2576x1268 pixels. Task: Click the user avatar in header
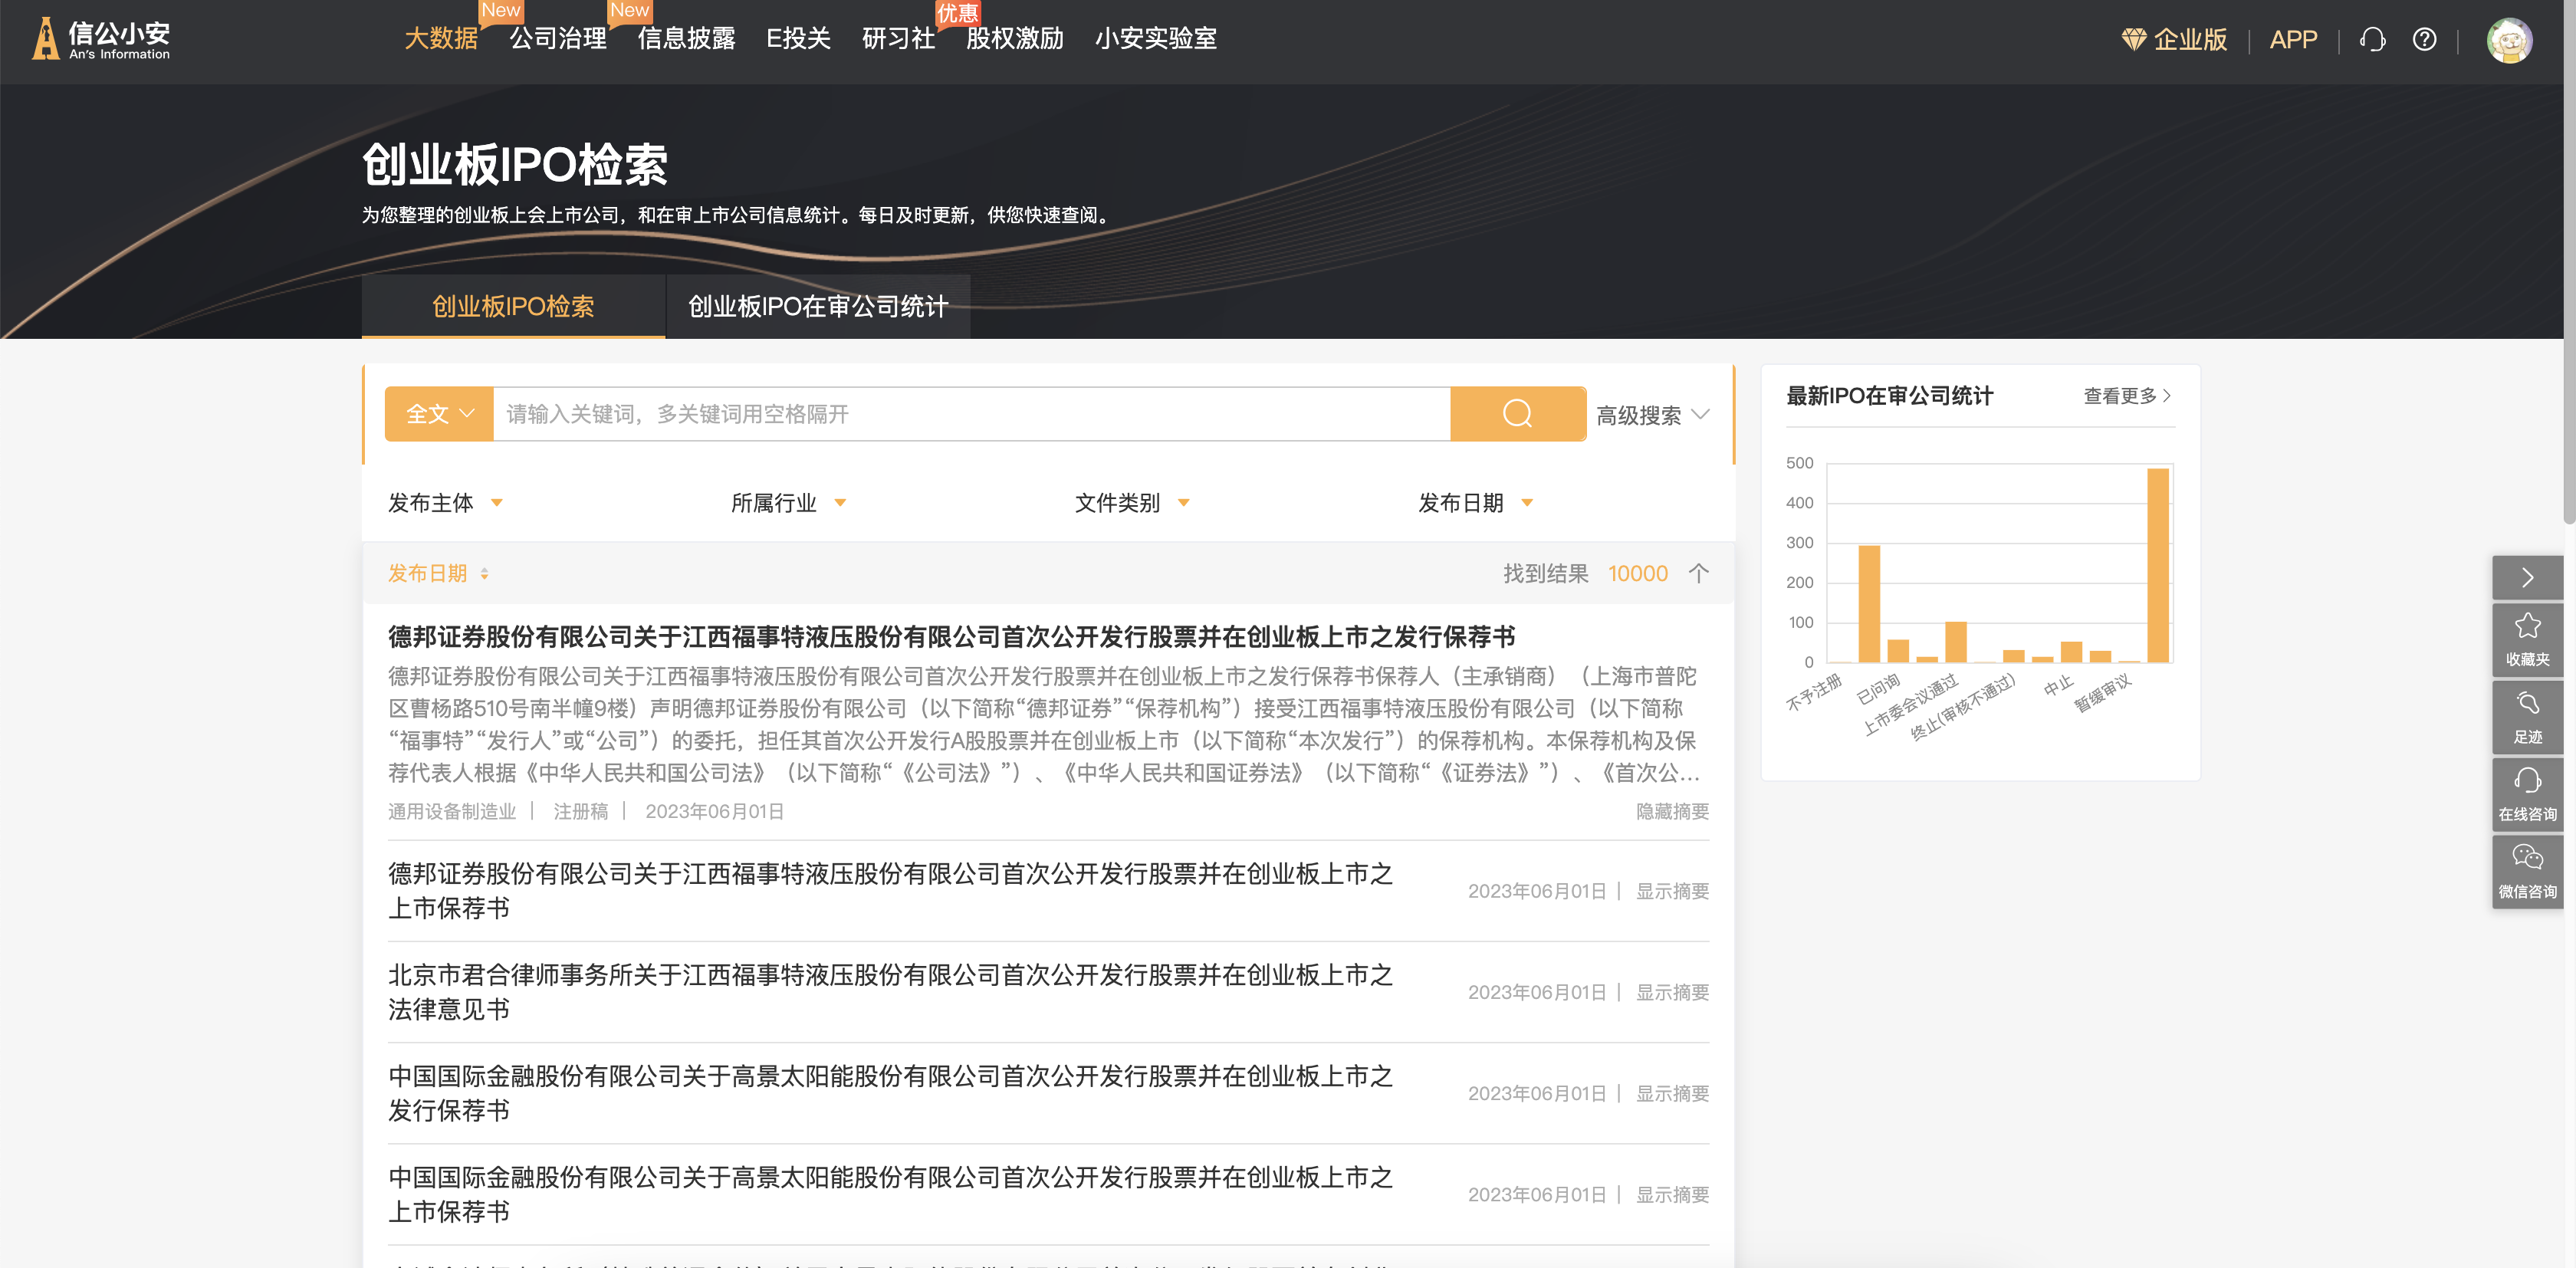(2509, 40)
